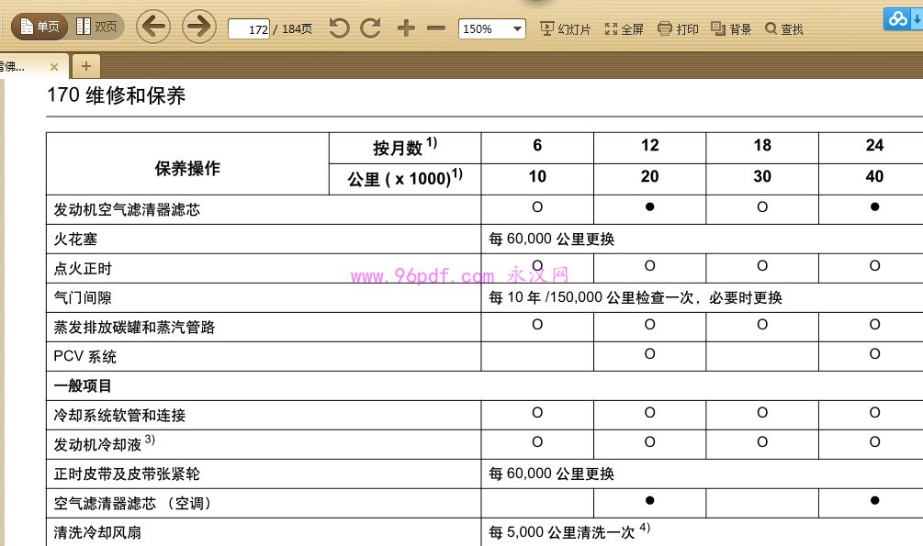Rotate page clockwise
This screenshot has height=546, width=923.
click(371, 28)
